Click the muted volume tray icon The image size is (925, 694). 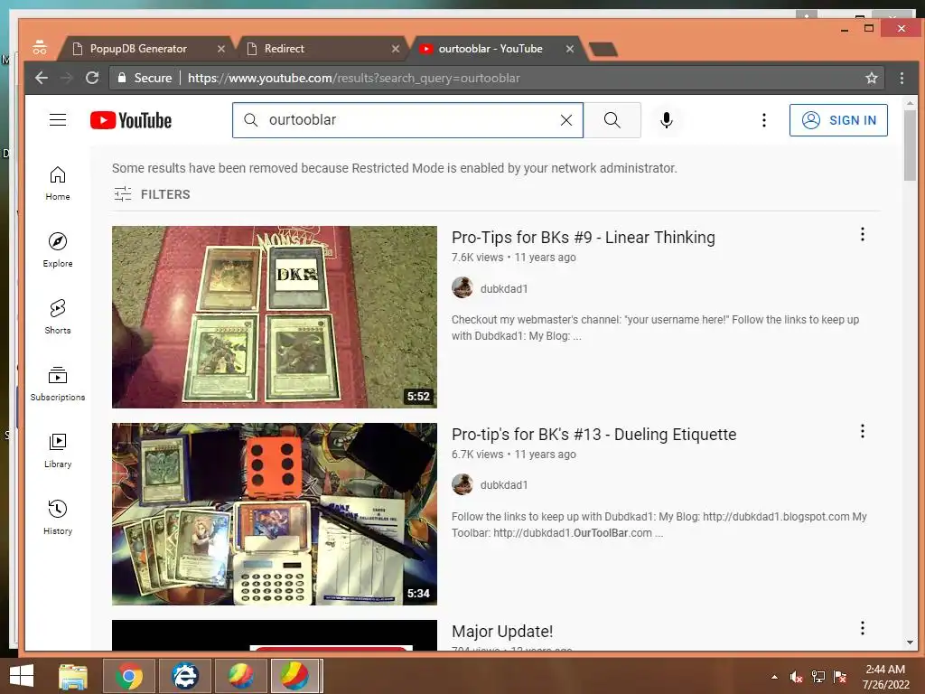pos(796,677)
